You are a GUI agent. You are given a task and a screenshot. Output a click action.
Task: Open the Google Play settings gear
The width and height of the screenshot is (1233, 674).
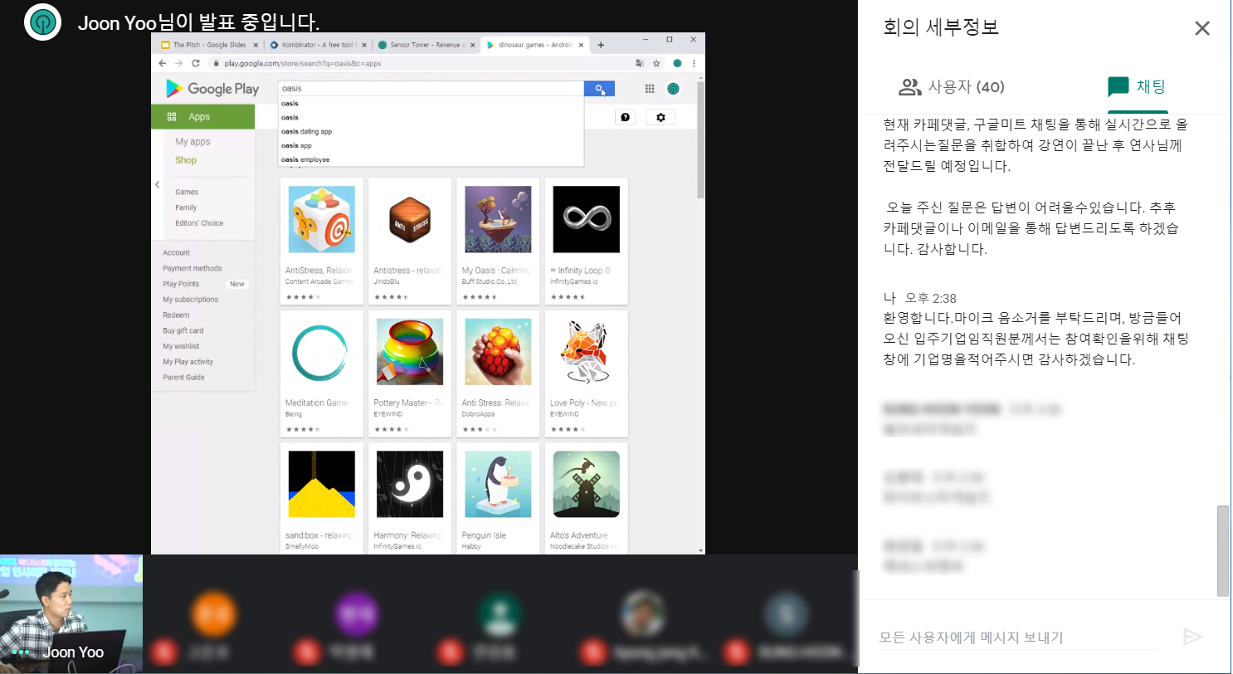(x=660, y=118)
